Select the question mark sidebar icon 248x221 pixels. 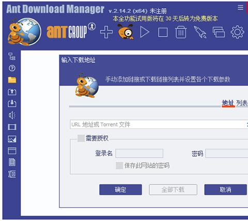pyautogui.click(x=12, y=68)
